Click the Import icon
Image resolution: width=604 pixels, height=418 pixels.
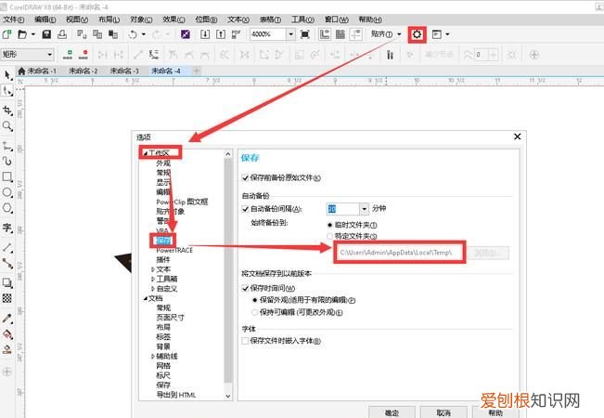205,34
